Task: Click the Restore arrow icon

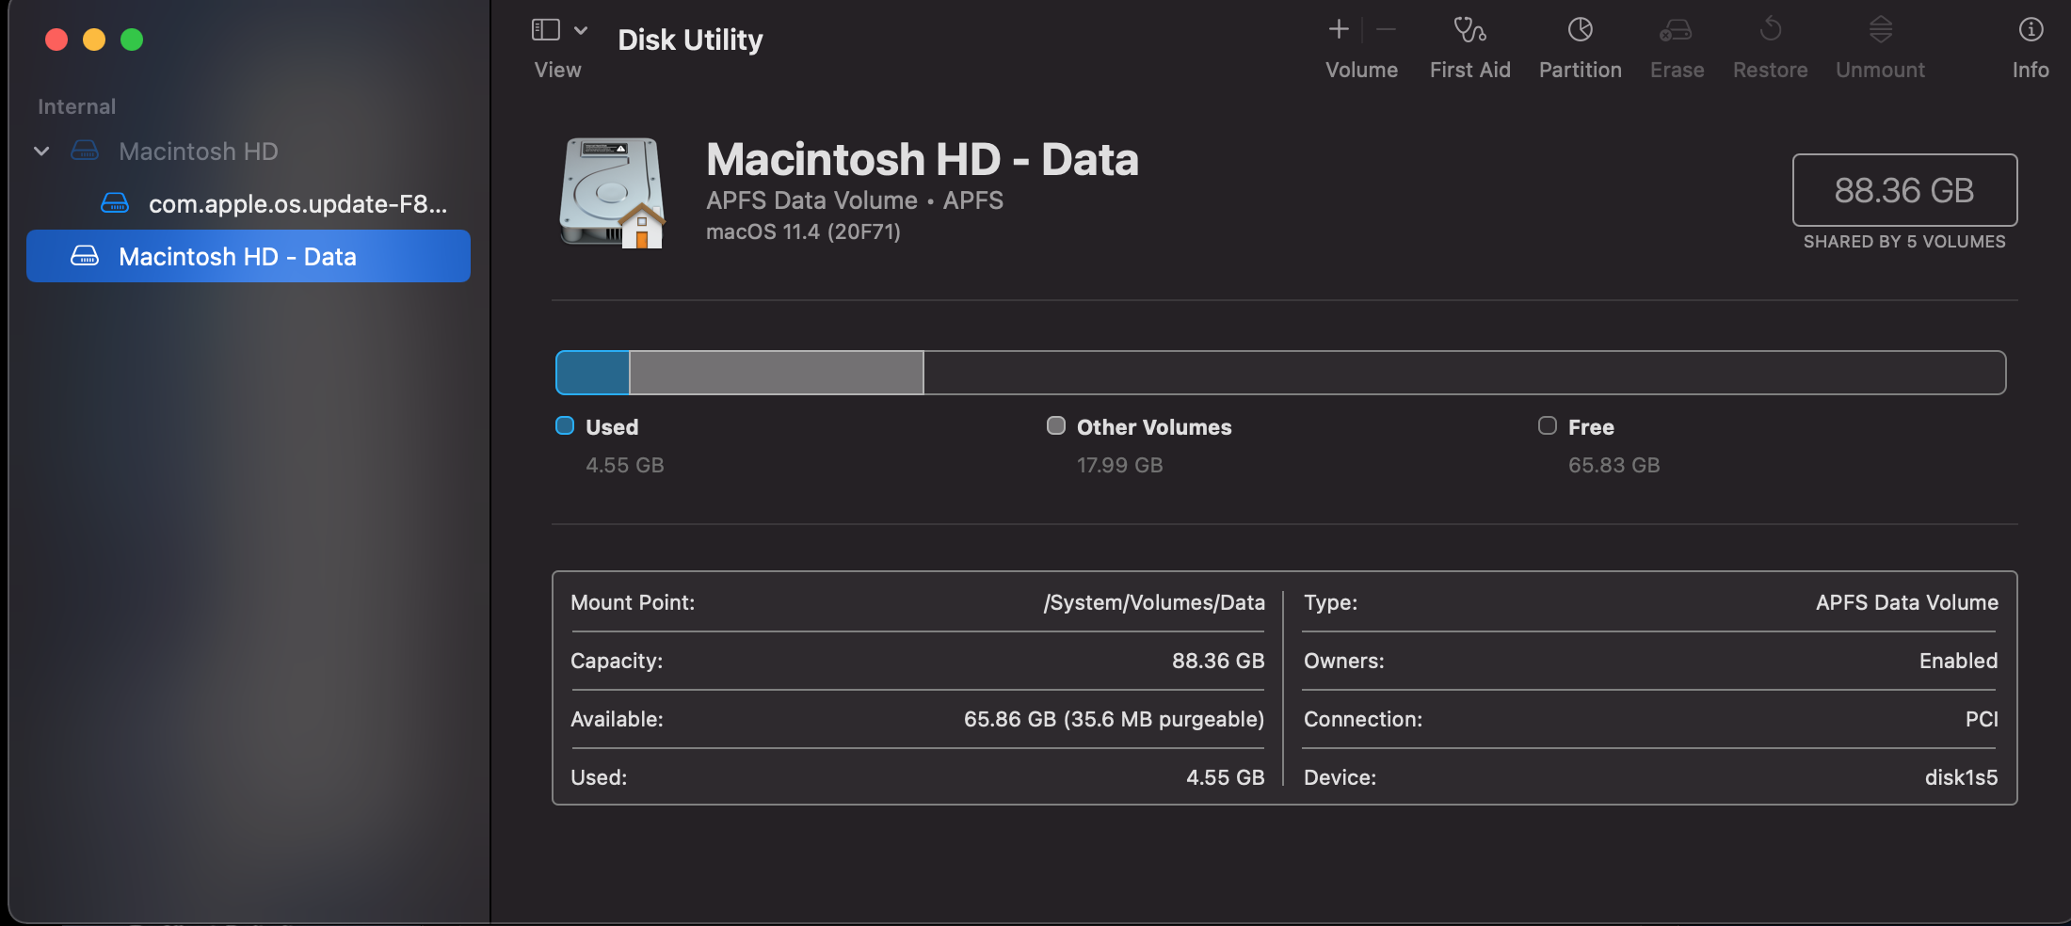Action: (1770, 30)
